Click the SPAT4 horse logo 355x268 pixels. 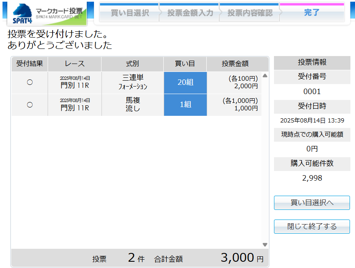pos(22,14)
